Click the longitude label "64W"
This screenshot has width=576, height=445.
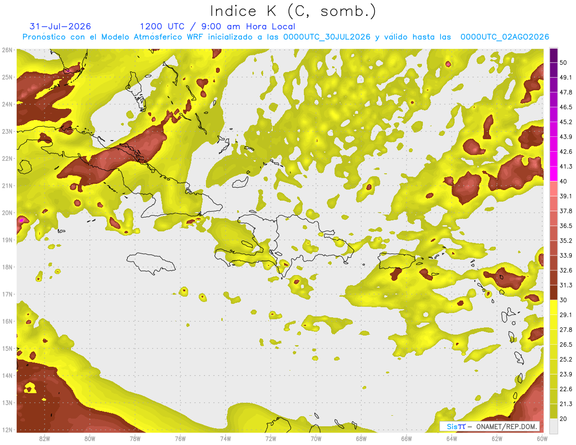[452, 439]
